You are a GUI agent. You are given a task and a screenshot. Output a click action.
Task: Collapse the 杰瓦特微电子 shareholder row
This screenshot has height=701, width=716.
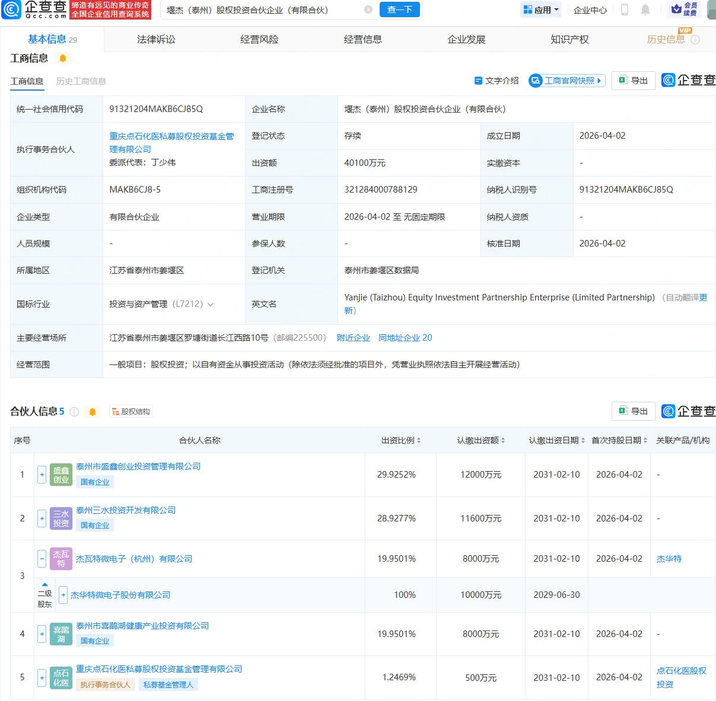point(42,558)
